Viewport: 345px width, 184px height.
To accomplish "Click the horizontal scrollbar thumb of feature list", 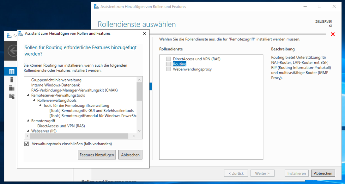I will [x=79, y=136].
